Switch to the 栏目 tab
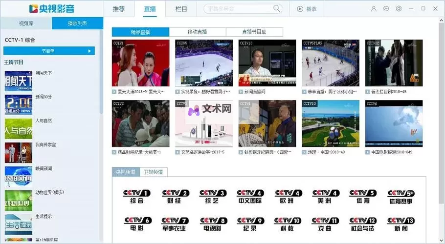The width and height of the screenshot is (445, 244). click(x=181, y=9)
